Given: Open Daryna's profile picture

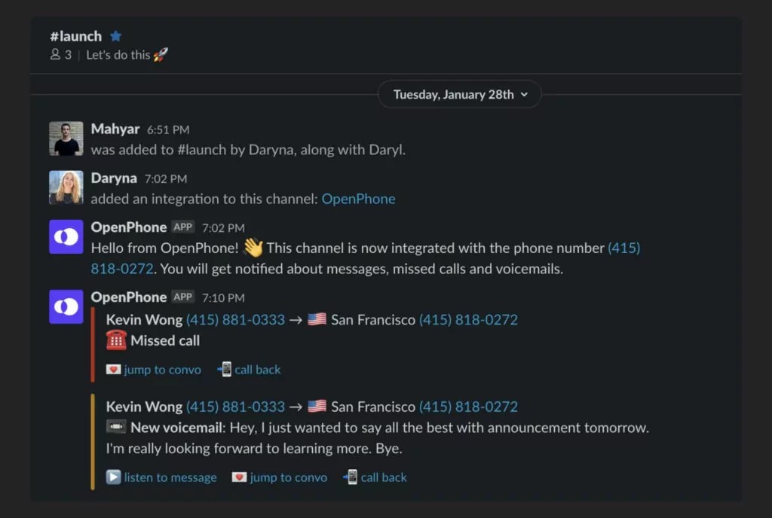Looking at the screenshot, I should tap(66, 187).
